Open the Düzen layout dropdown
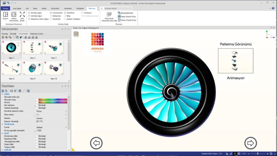Image resolution: width=277 pixels, height=156 pixels. pos(5,17)
